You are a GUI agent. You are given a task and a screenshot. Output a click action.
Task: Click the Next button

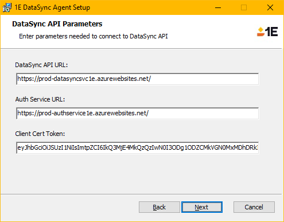click(x=202, y=207)
